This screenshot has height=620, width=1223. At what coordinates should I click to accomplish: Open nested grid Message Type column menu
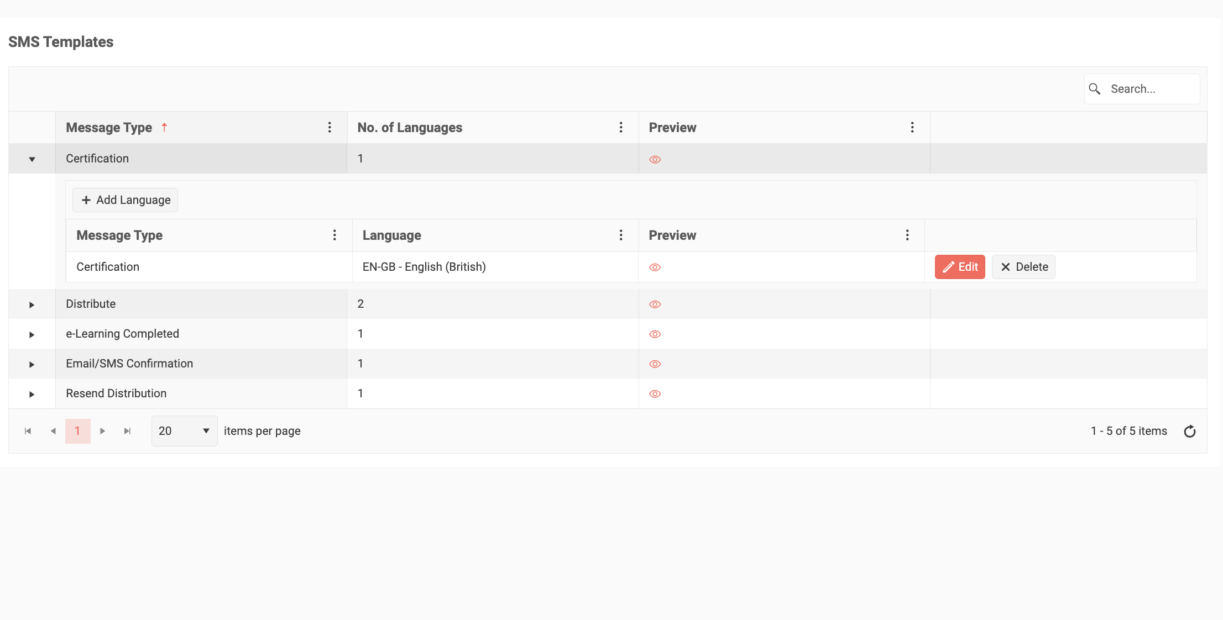pos(335,235)
